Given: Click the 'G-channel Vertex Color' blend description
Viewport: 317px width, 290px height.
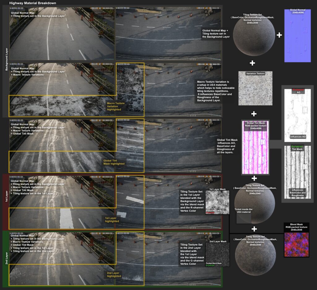Looking at the screenshot, I should (192, 254).
